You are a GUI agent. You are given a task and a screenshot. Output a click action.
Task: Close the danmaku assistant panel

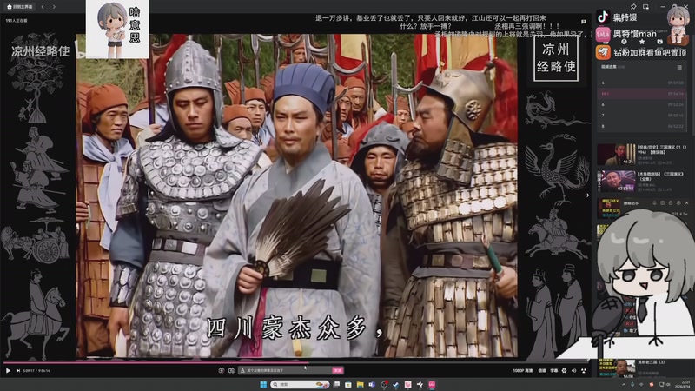(686, 203)
